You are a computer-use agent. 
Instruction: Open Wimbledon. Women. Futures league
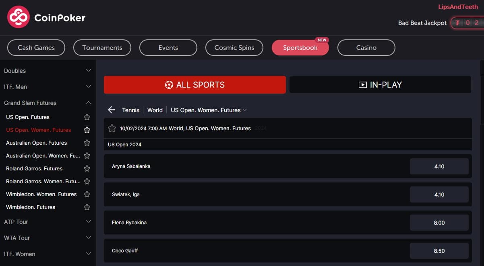tap(41, 194)
